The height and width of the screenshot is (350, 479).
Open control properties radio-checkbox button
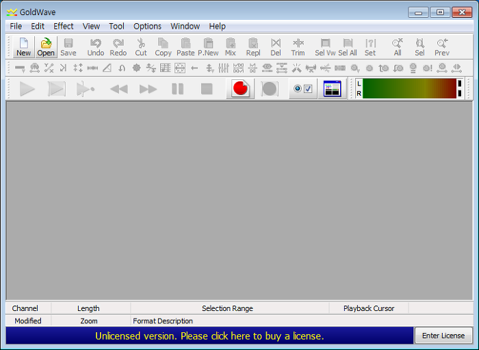click(x=302, y=89)
